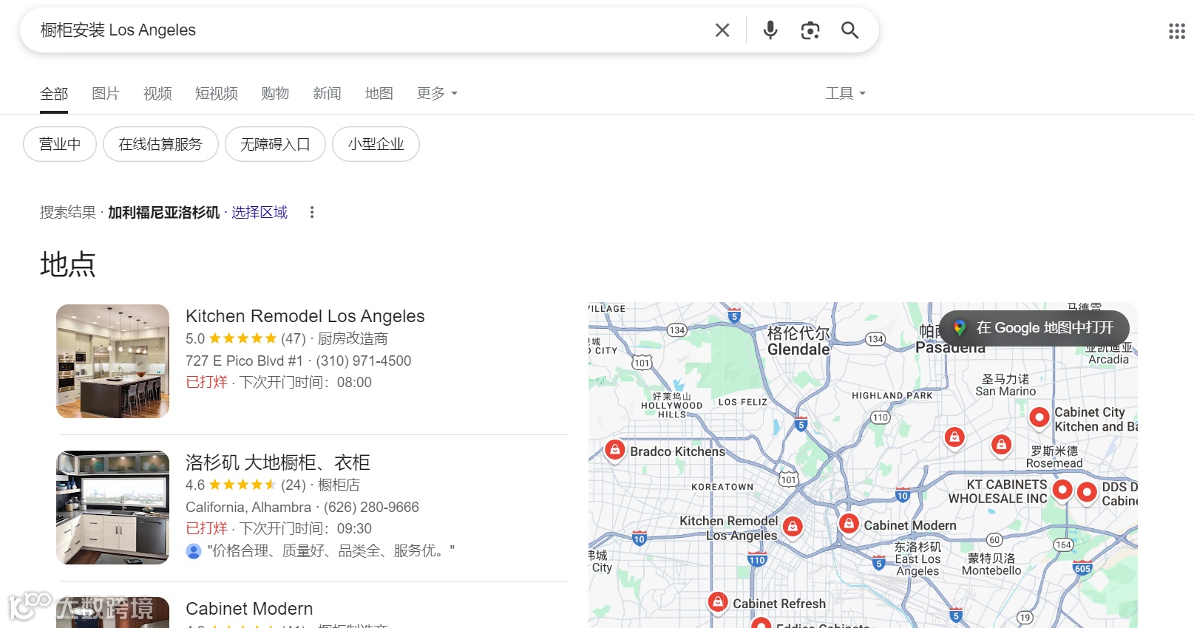Open the Kitchen Remodel Los Angeles photo thumbnail
Viewport: 1194px width, 628px height.
coord(112,361)
